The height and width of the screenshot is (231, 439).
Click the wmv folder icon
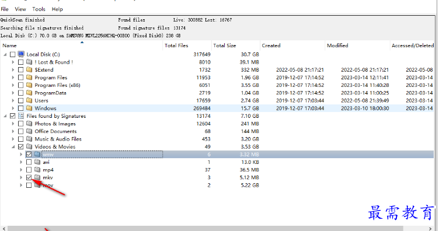(x=37, y=155)
